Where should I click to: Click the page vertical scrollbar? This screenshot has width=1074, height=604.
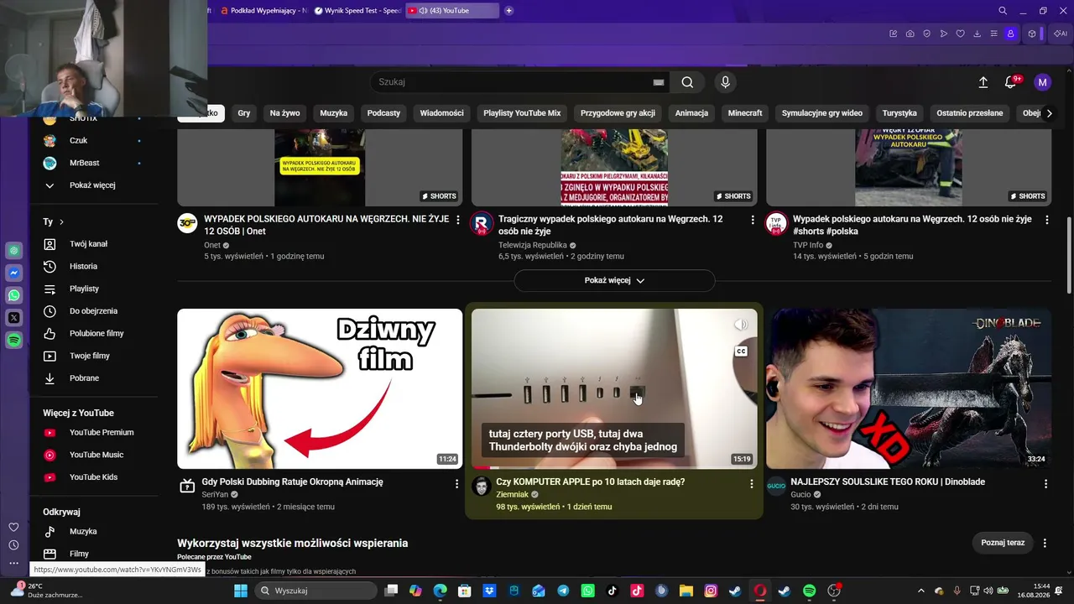pyautogui.click(x=1068, y=255)
